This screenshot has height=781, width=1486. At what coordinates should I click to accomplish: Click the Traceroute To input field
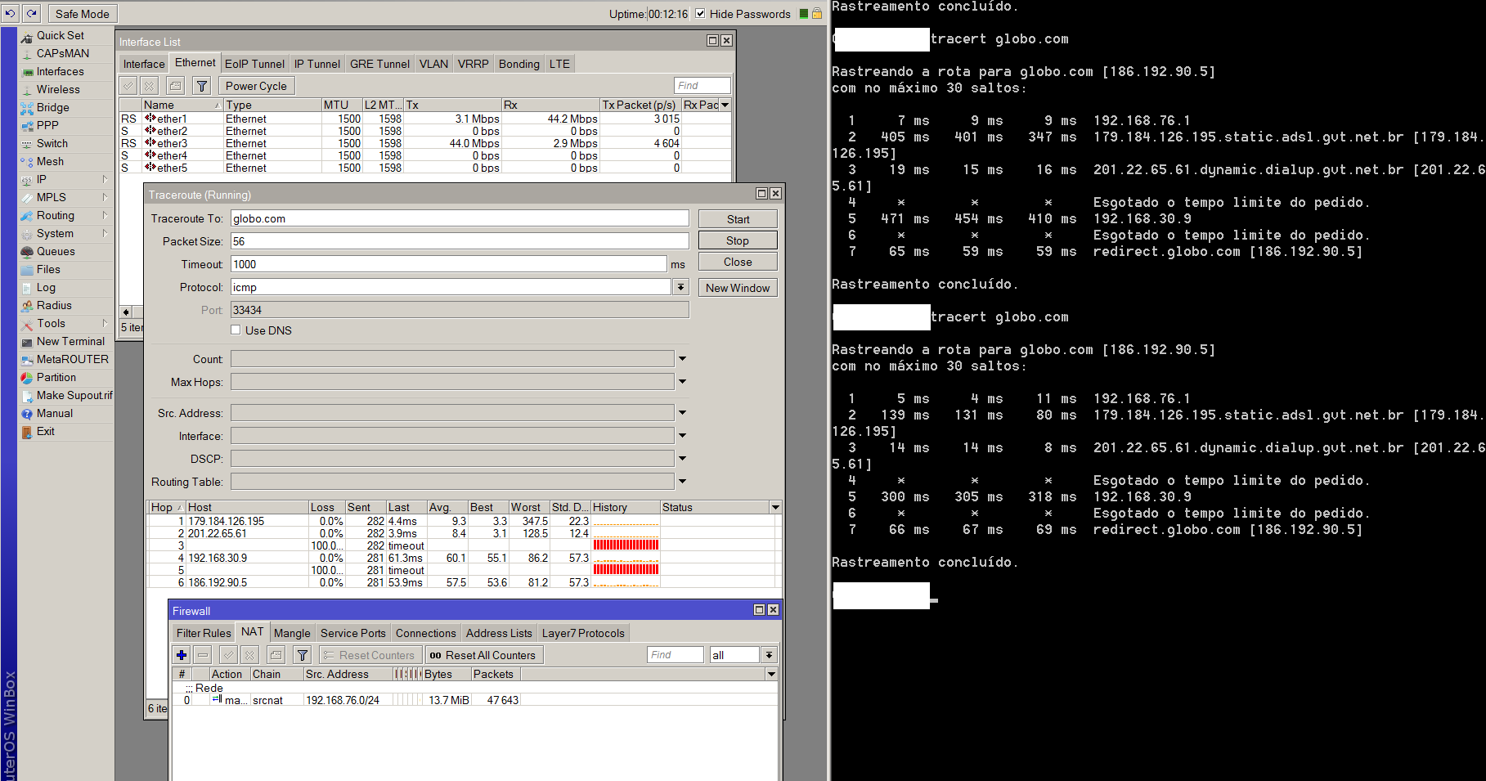click(x=458, y=218)
